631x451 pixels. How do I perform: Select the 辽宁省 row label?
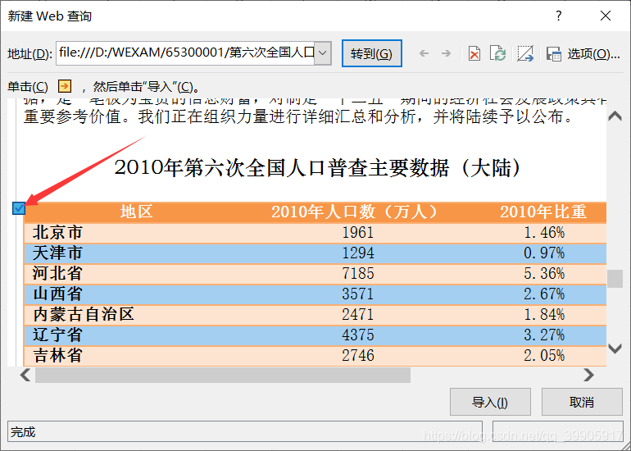click(57, 335)
